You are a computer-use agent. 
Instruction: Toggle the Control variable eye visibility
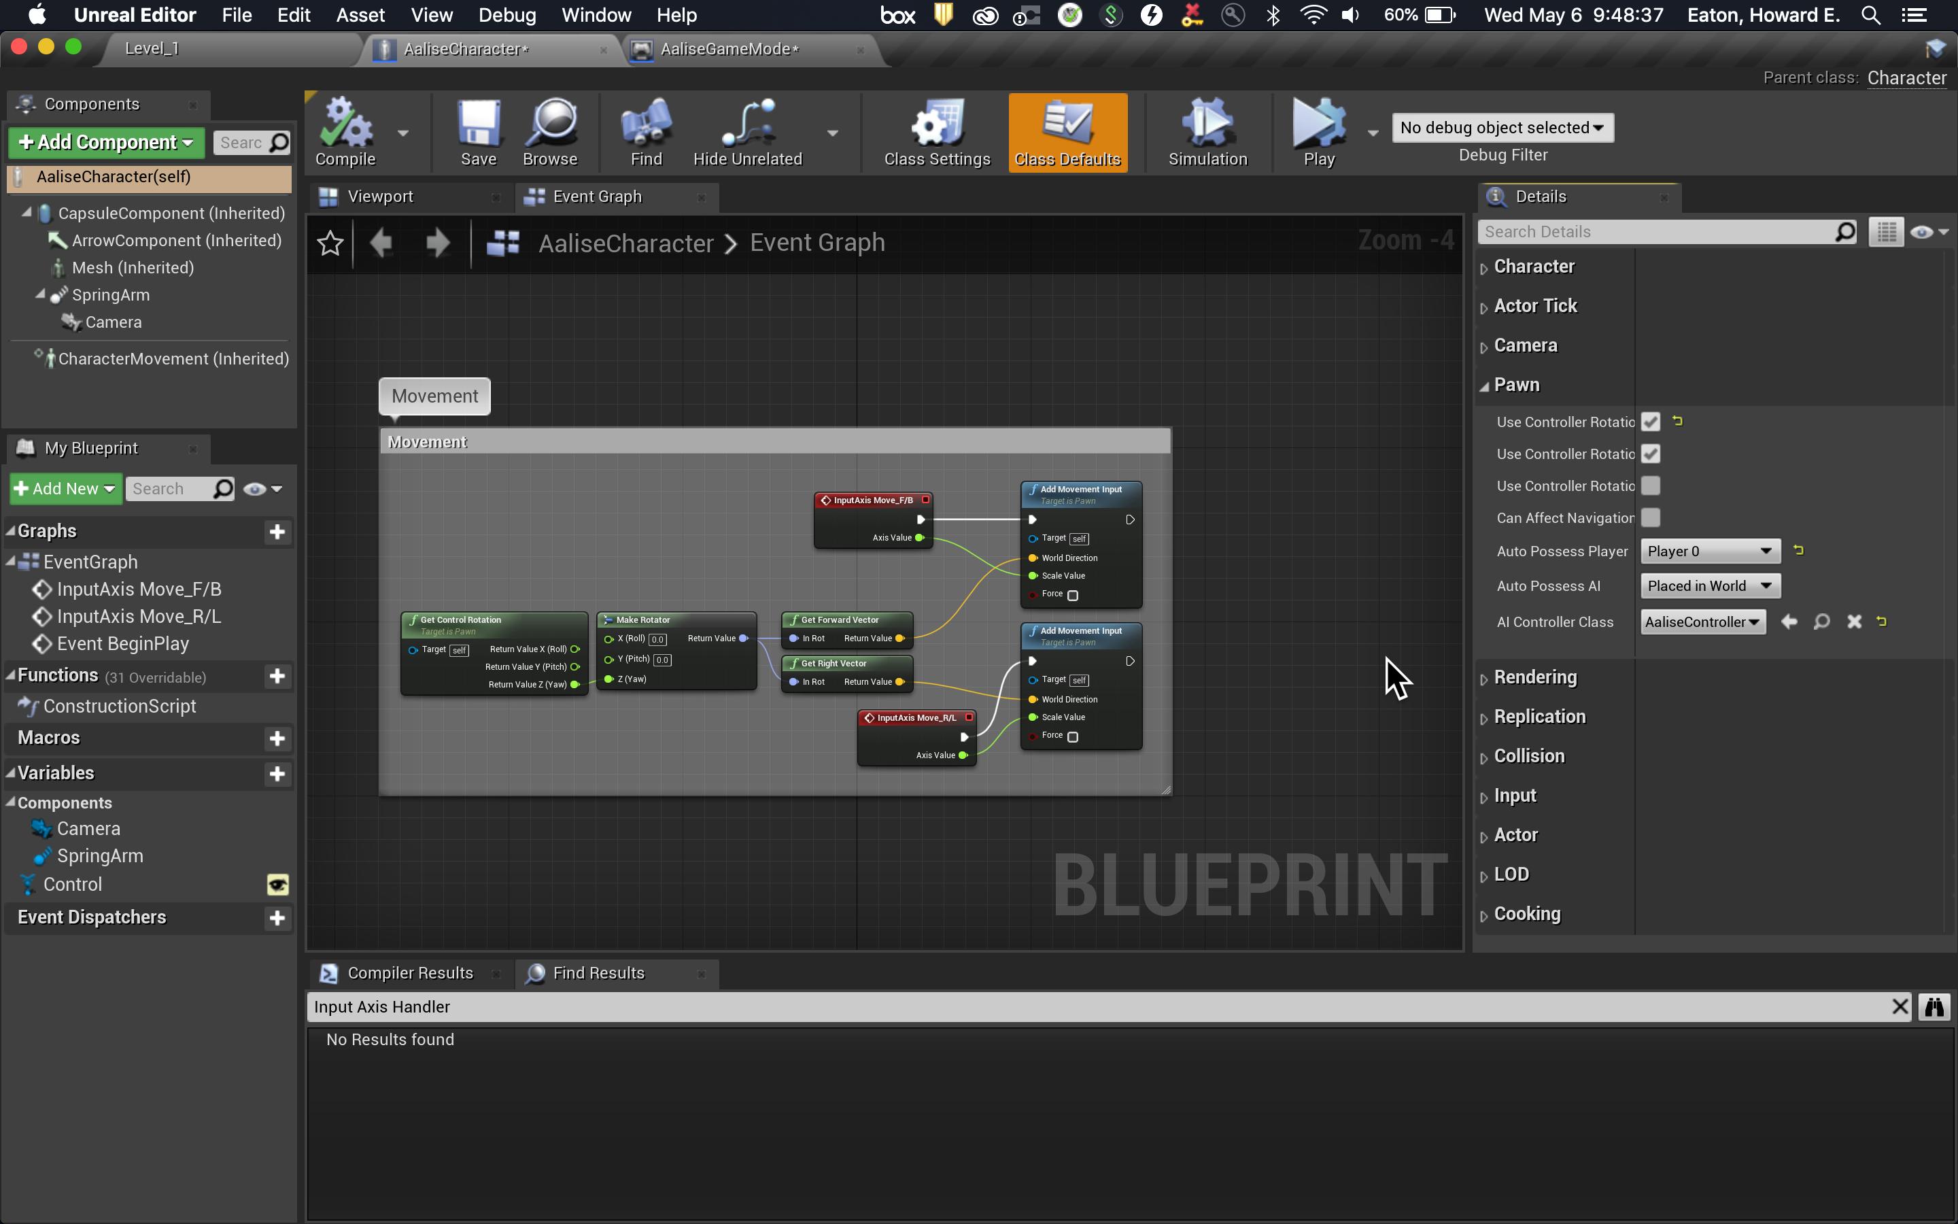[277, 884]
